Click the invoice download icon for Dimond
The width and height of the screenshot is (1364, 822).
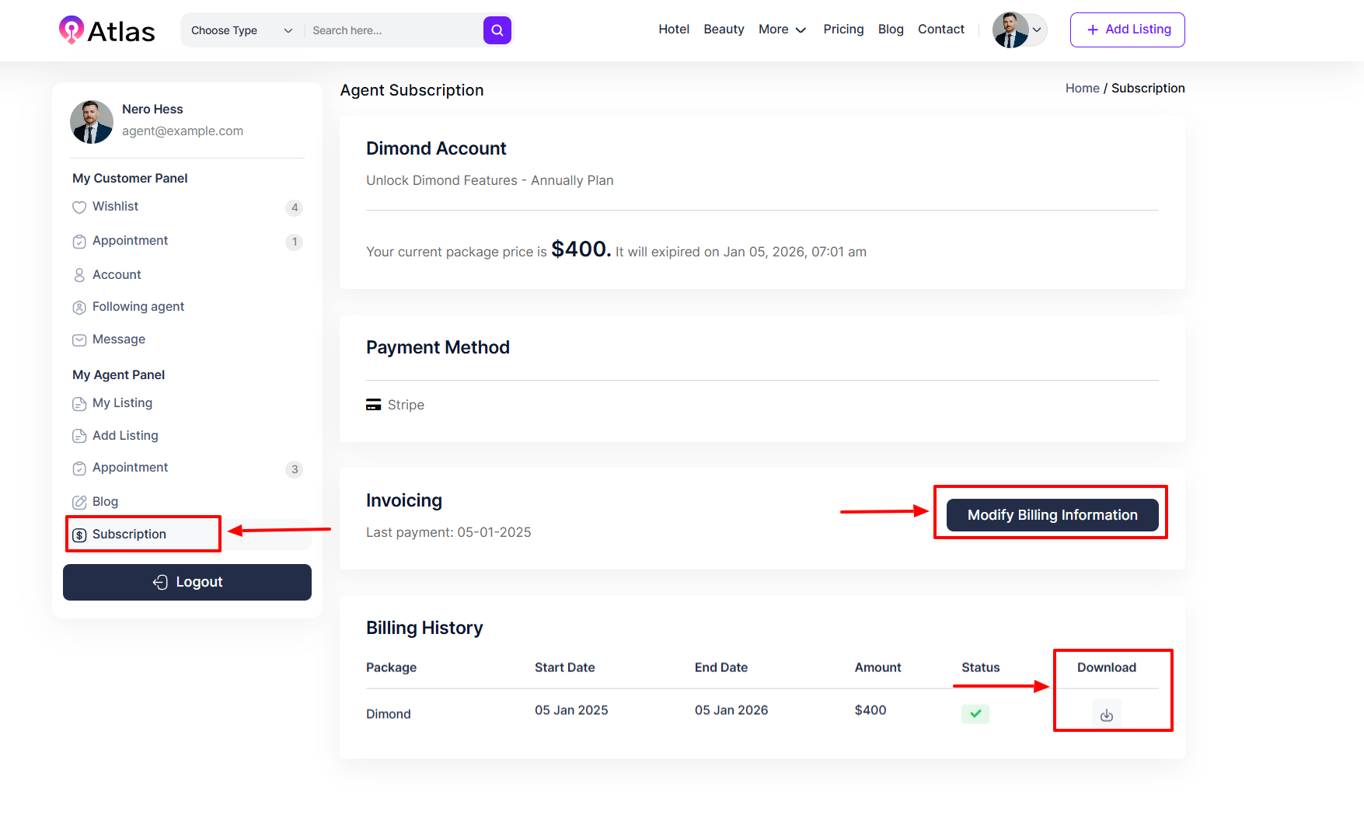pyautogui.click(x=1106, y=715)
